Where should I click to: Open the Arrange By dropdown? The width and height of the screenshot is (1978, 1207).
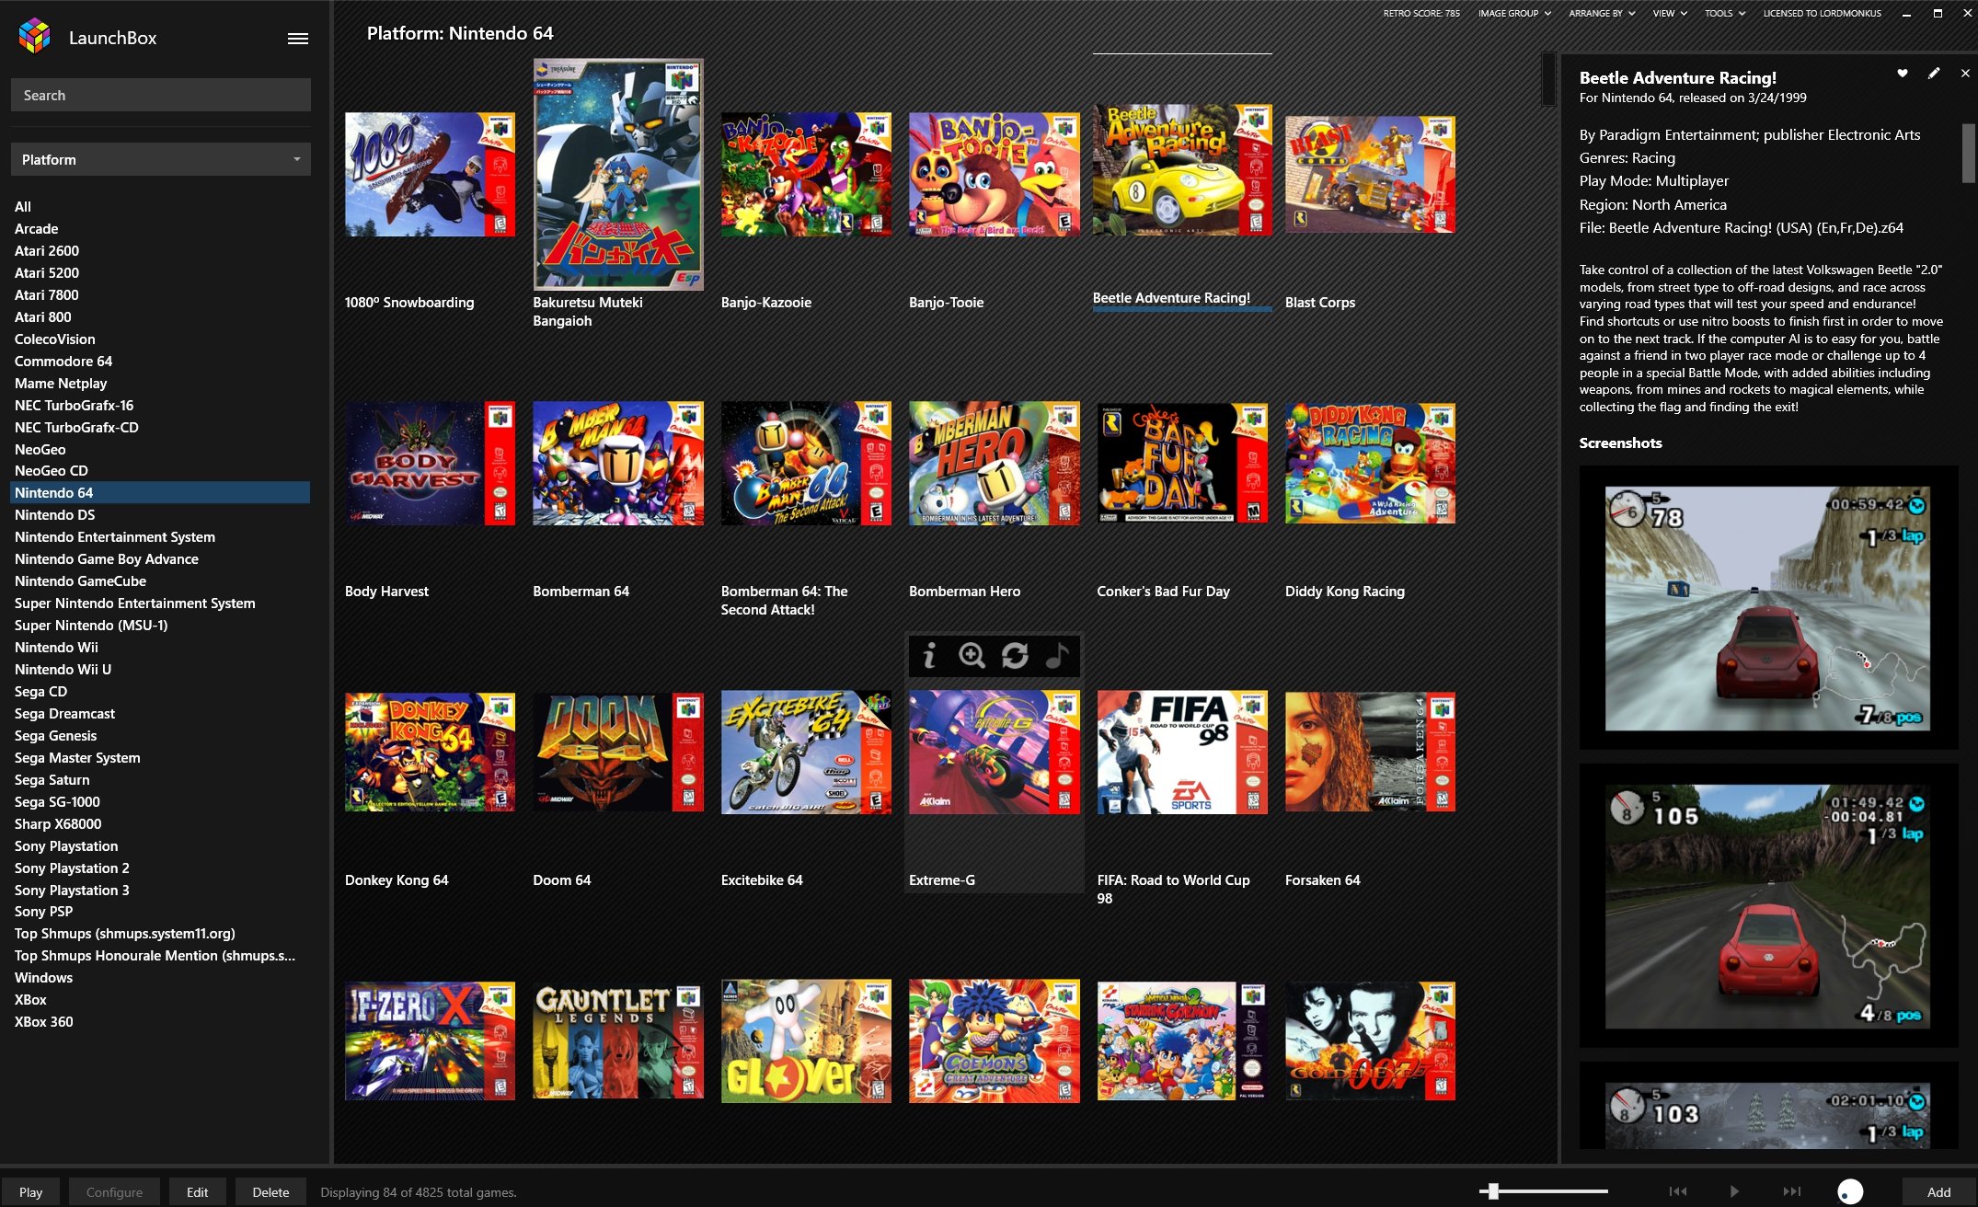1602,13
